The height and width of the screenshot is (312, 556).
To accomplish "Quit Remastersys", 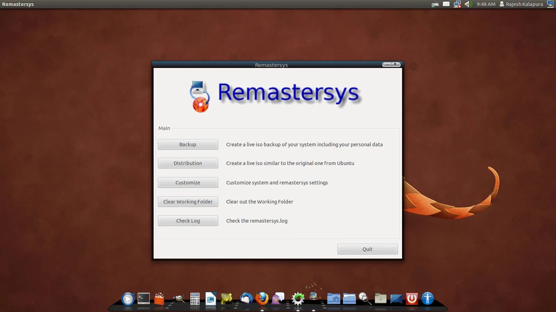I will click(367, 249).
